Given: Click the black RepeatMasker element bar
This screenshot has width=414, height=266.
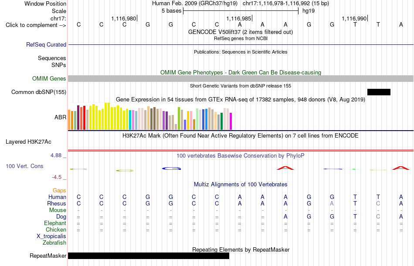Looking at the screenshot, I should pyautogui.click(x=148, y=256).
